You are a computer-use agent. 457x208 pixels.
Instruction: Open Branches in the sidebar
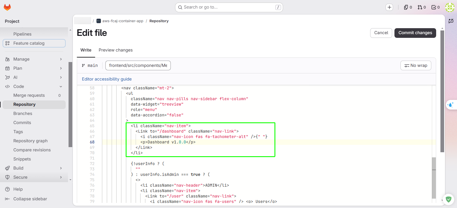(23, 114)
